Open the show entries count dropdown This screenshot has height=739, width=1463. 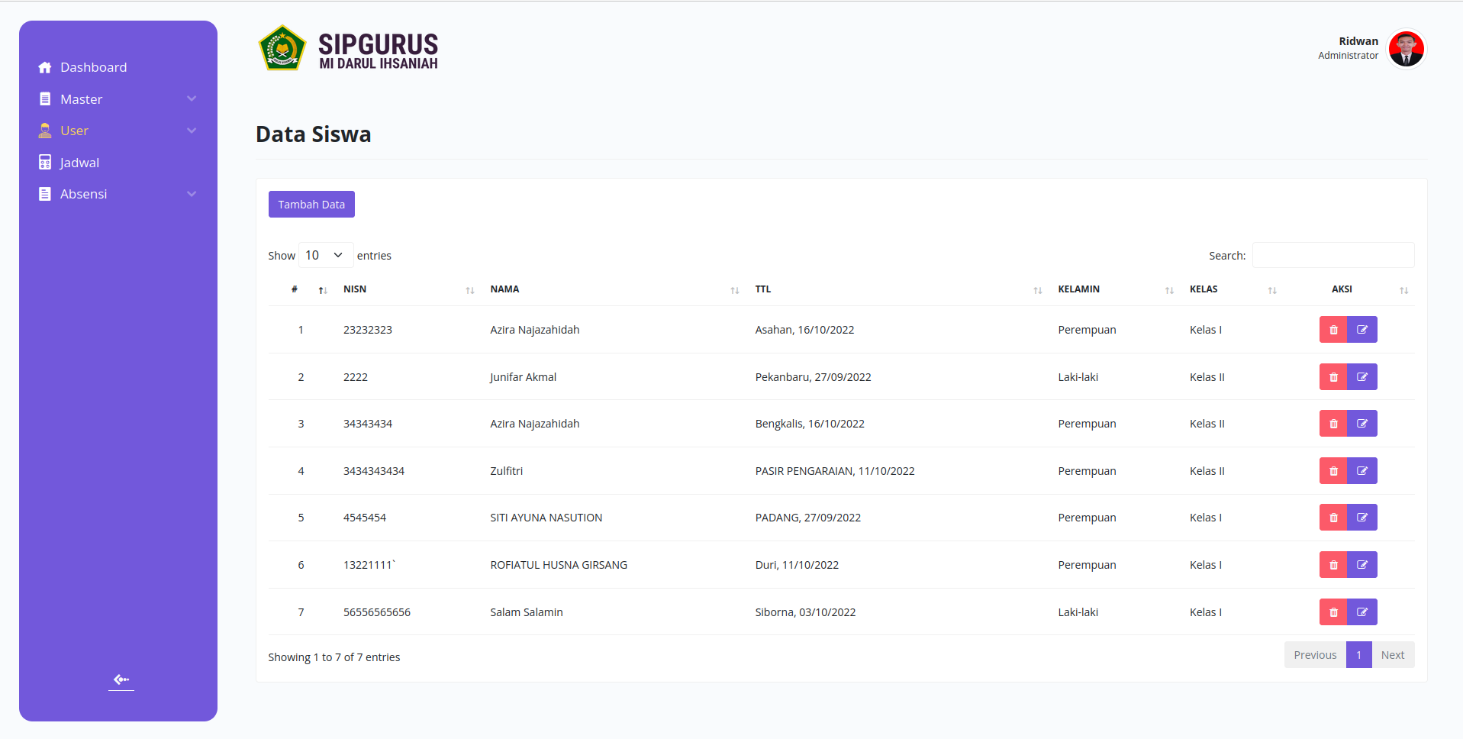326,255
